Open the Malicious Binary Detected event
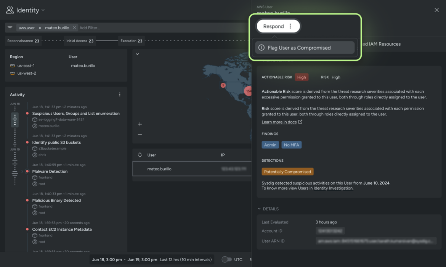Image resolution: width=446 pixels, height=267 pixels. pyautogui.click(x=56, y=200)
